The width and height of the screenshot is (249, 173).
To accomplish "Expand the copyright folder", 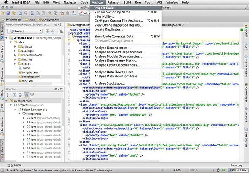I will 15,51.
